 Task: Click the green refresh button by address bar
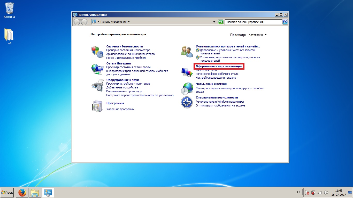click(221, 22)
